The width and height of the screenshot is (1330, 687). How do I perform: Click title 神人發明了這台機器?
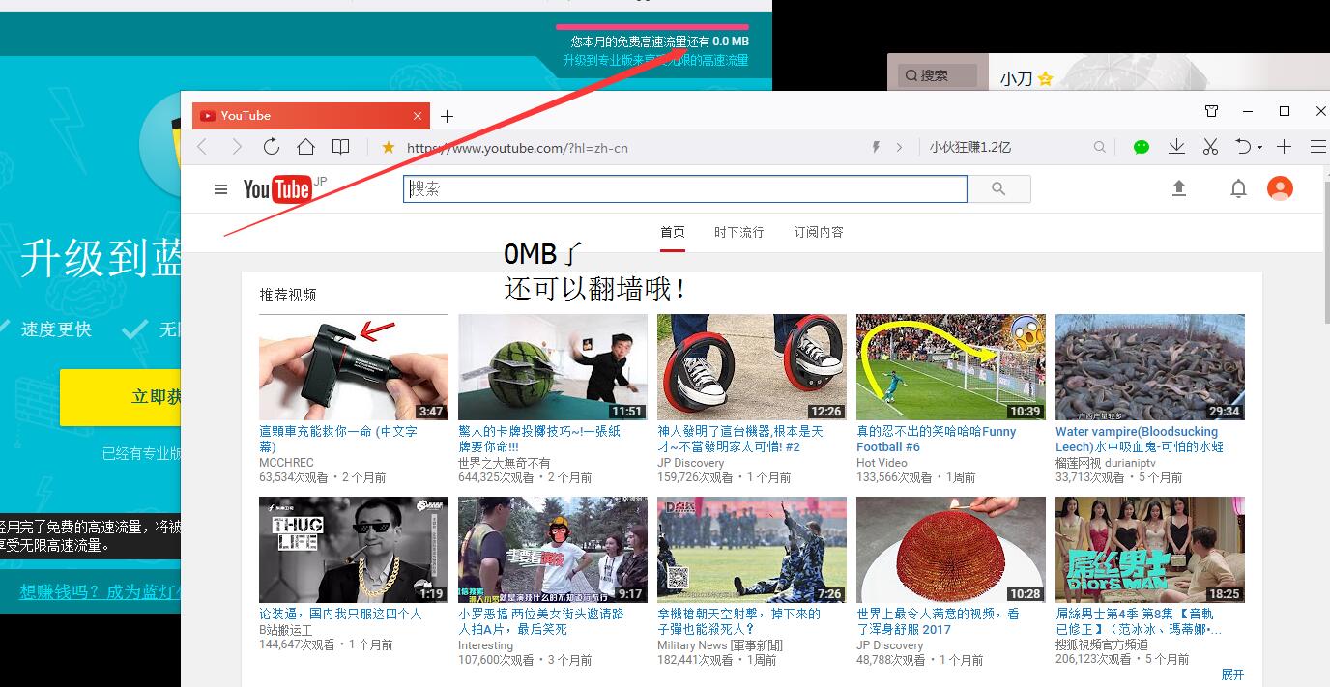pos(740,439)
